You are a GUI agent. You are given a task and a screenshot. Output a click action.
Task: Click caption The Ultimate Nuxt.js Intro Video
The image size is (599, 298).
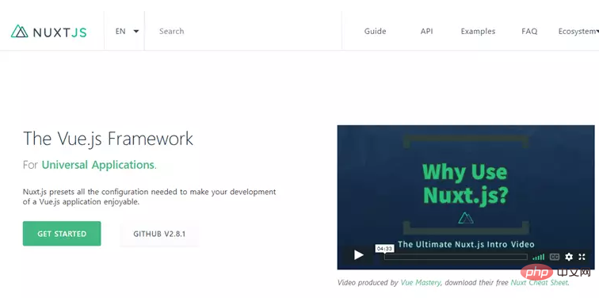click(x=466, y=244)
